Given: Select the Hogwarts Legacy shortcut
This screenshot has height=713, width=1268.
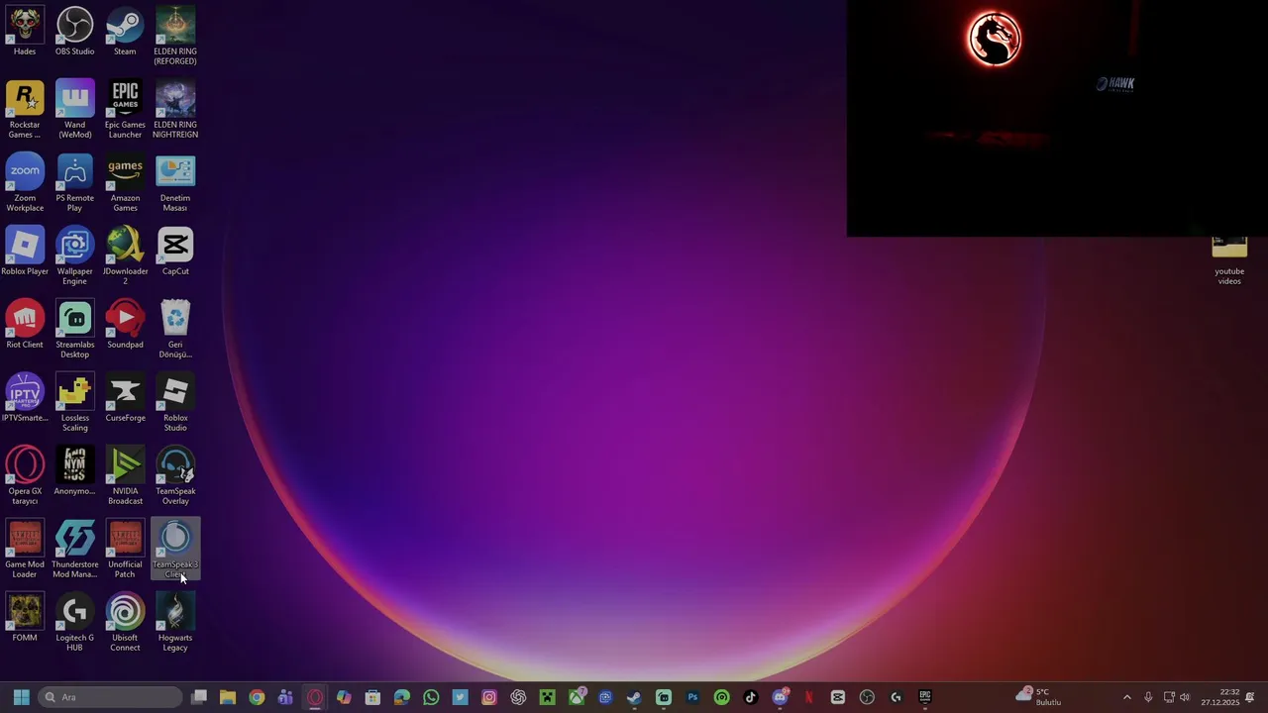Looking at the screenshot, I should [x=175, y=622].
